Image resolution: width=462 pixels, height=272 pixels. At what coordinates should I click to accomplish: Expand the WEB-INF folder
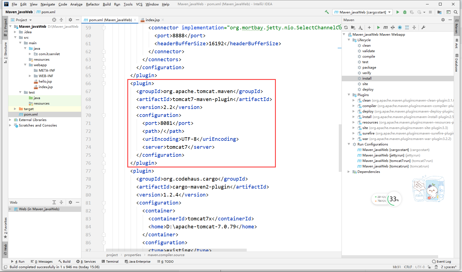point(30,76)
